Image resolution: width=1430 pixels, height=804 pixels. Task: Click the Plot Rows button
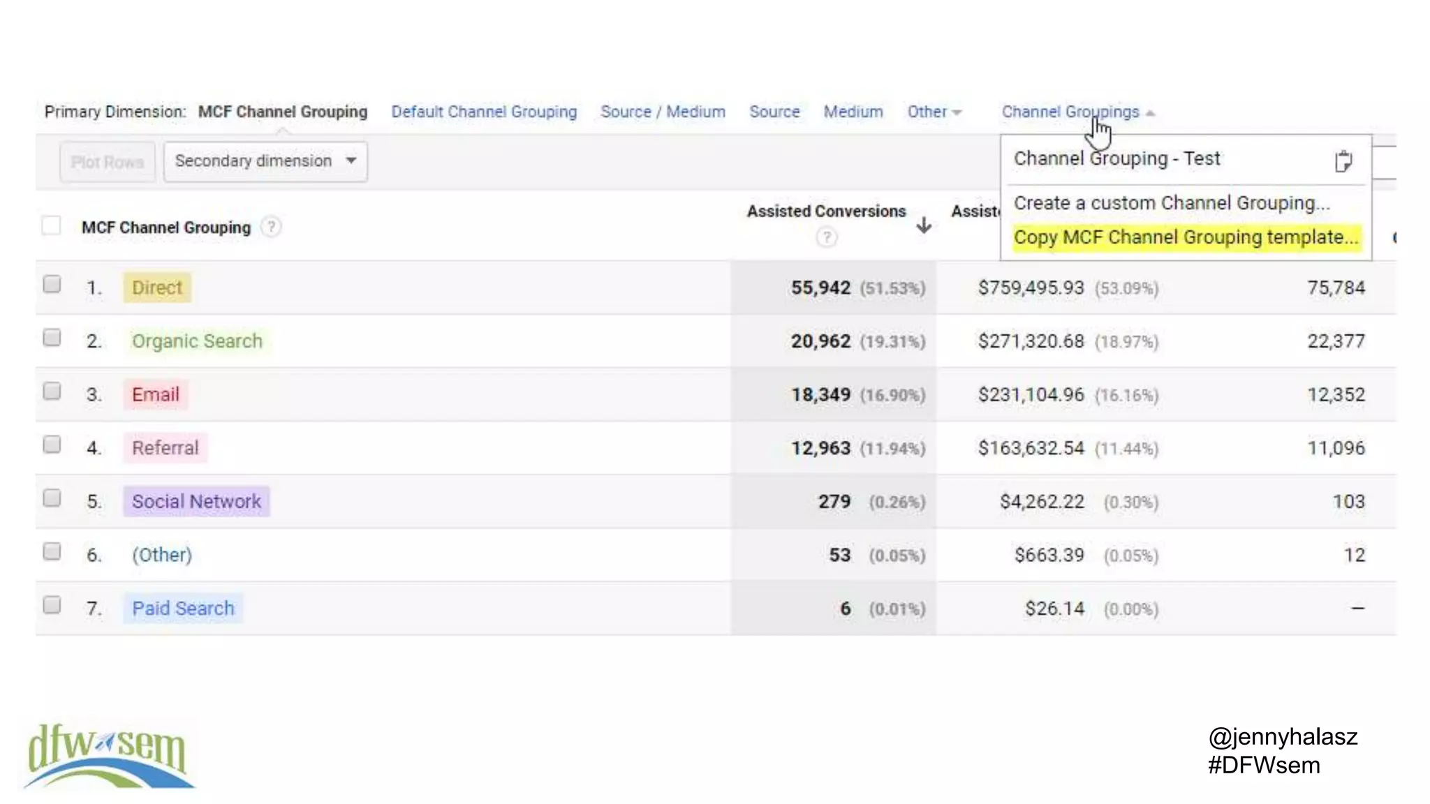[107, 162]
